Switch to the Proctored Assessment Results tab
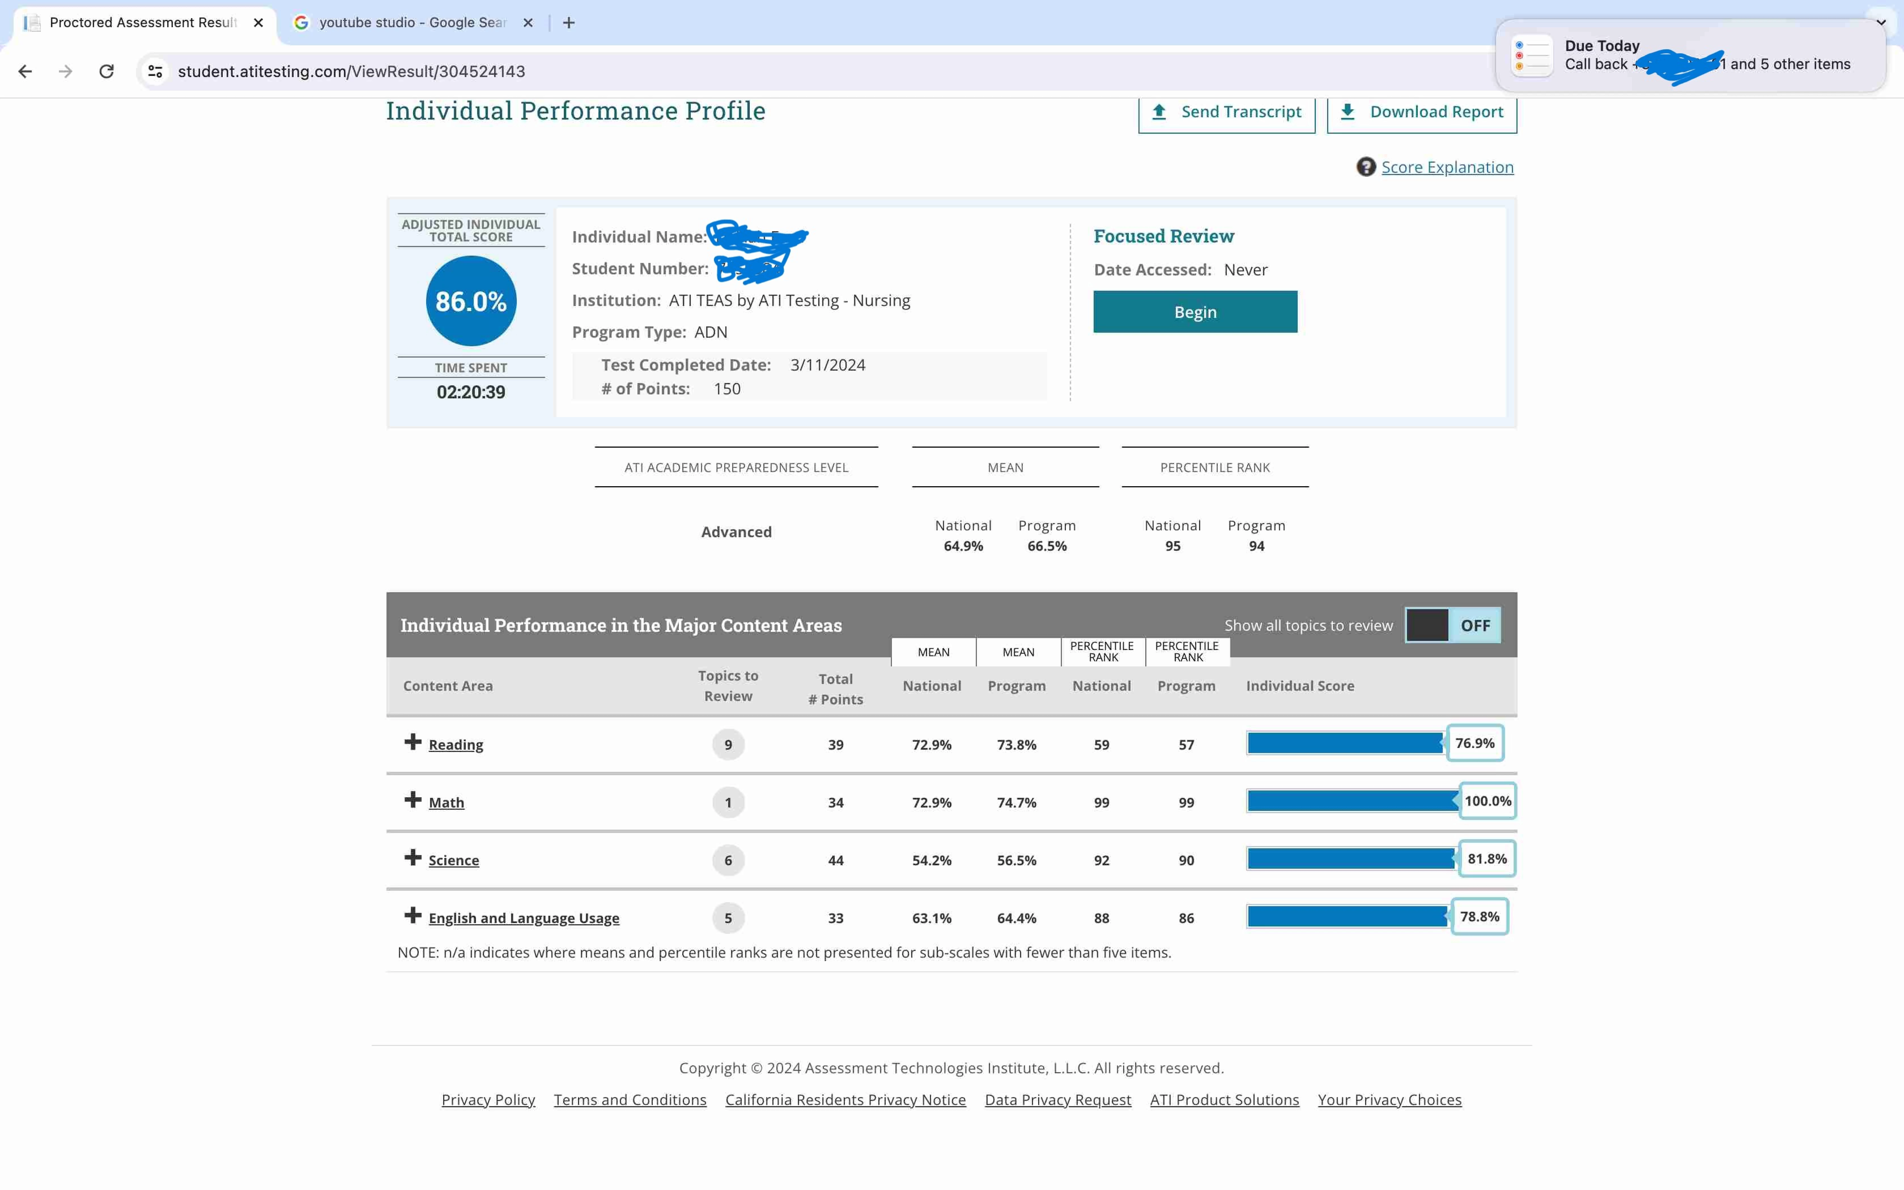Viewport: 1904px width, 1190px height. (145, 23)
